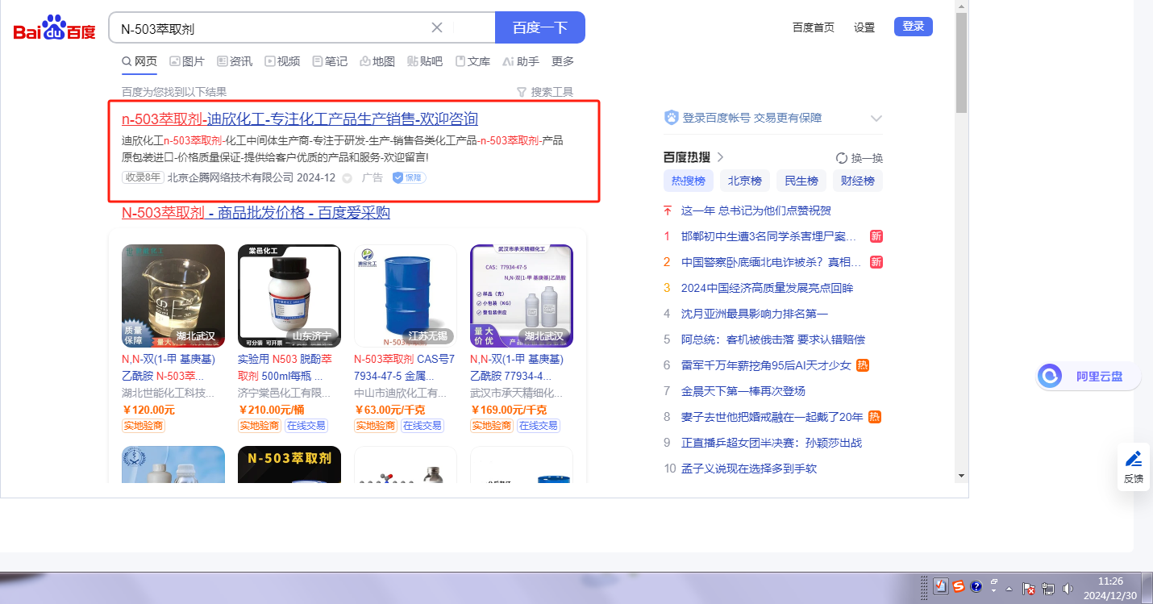Open the 百度爱采购 wholesale price result
This screenshot has width=1153, height=604.
click(256, 213)
